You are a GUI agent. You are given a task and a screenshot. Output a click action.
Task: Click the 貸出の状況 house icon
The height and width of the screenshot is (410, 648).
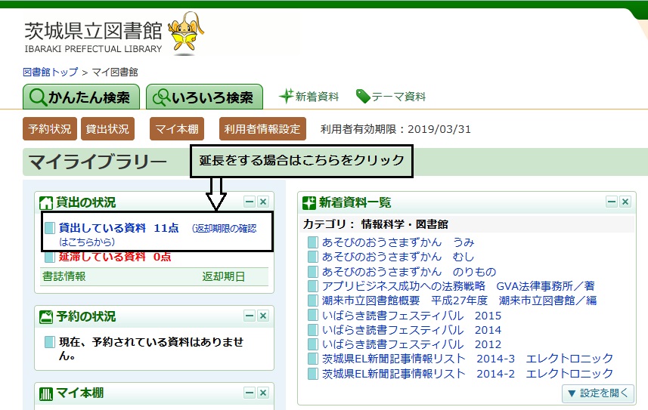(46, 202)
